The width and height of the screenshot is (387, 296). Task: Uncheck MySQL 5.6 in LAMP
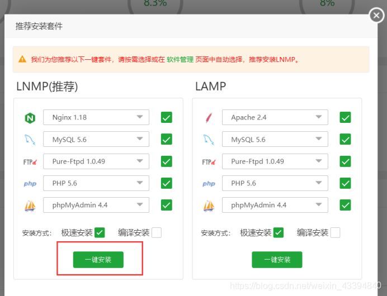345,139
